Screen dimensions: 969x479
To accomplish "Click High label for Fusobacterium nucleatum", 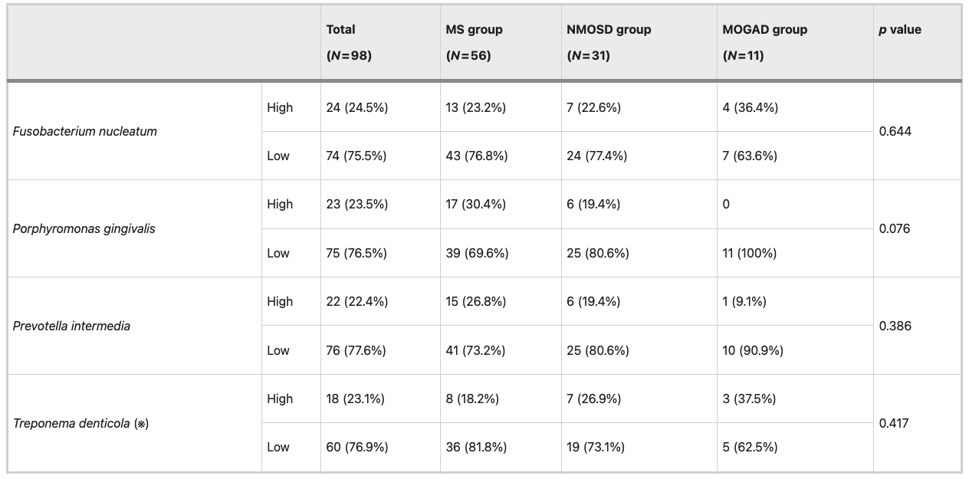I will pos(280,107).
